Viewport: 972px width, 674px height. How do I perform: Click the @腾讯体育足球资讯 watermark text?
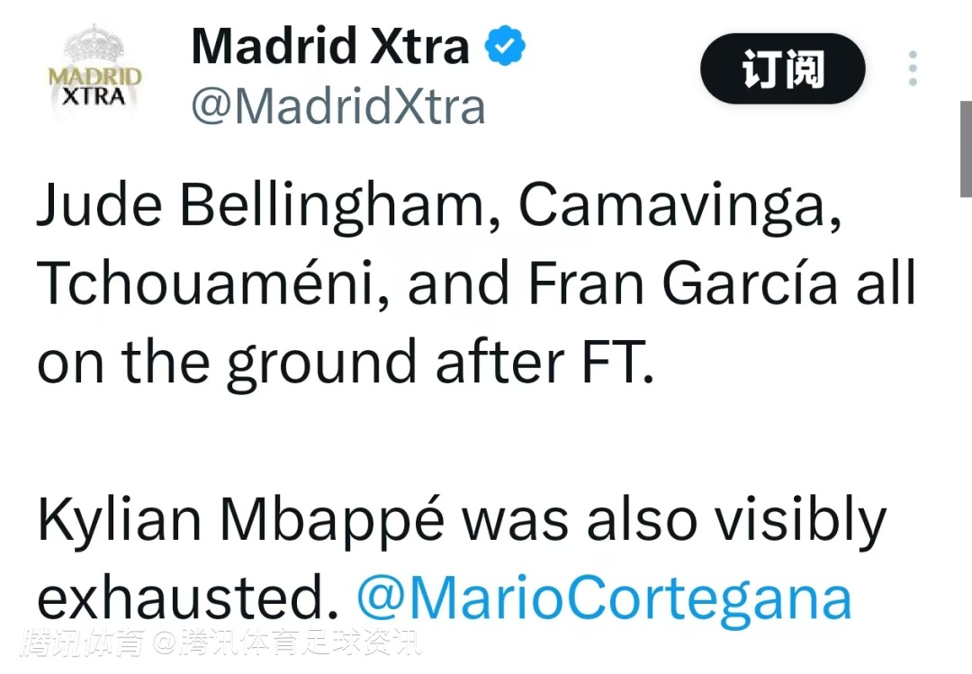[286, 643]
